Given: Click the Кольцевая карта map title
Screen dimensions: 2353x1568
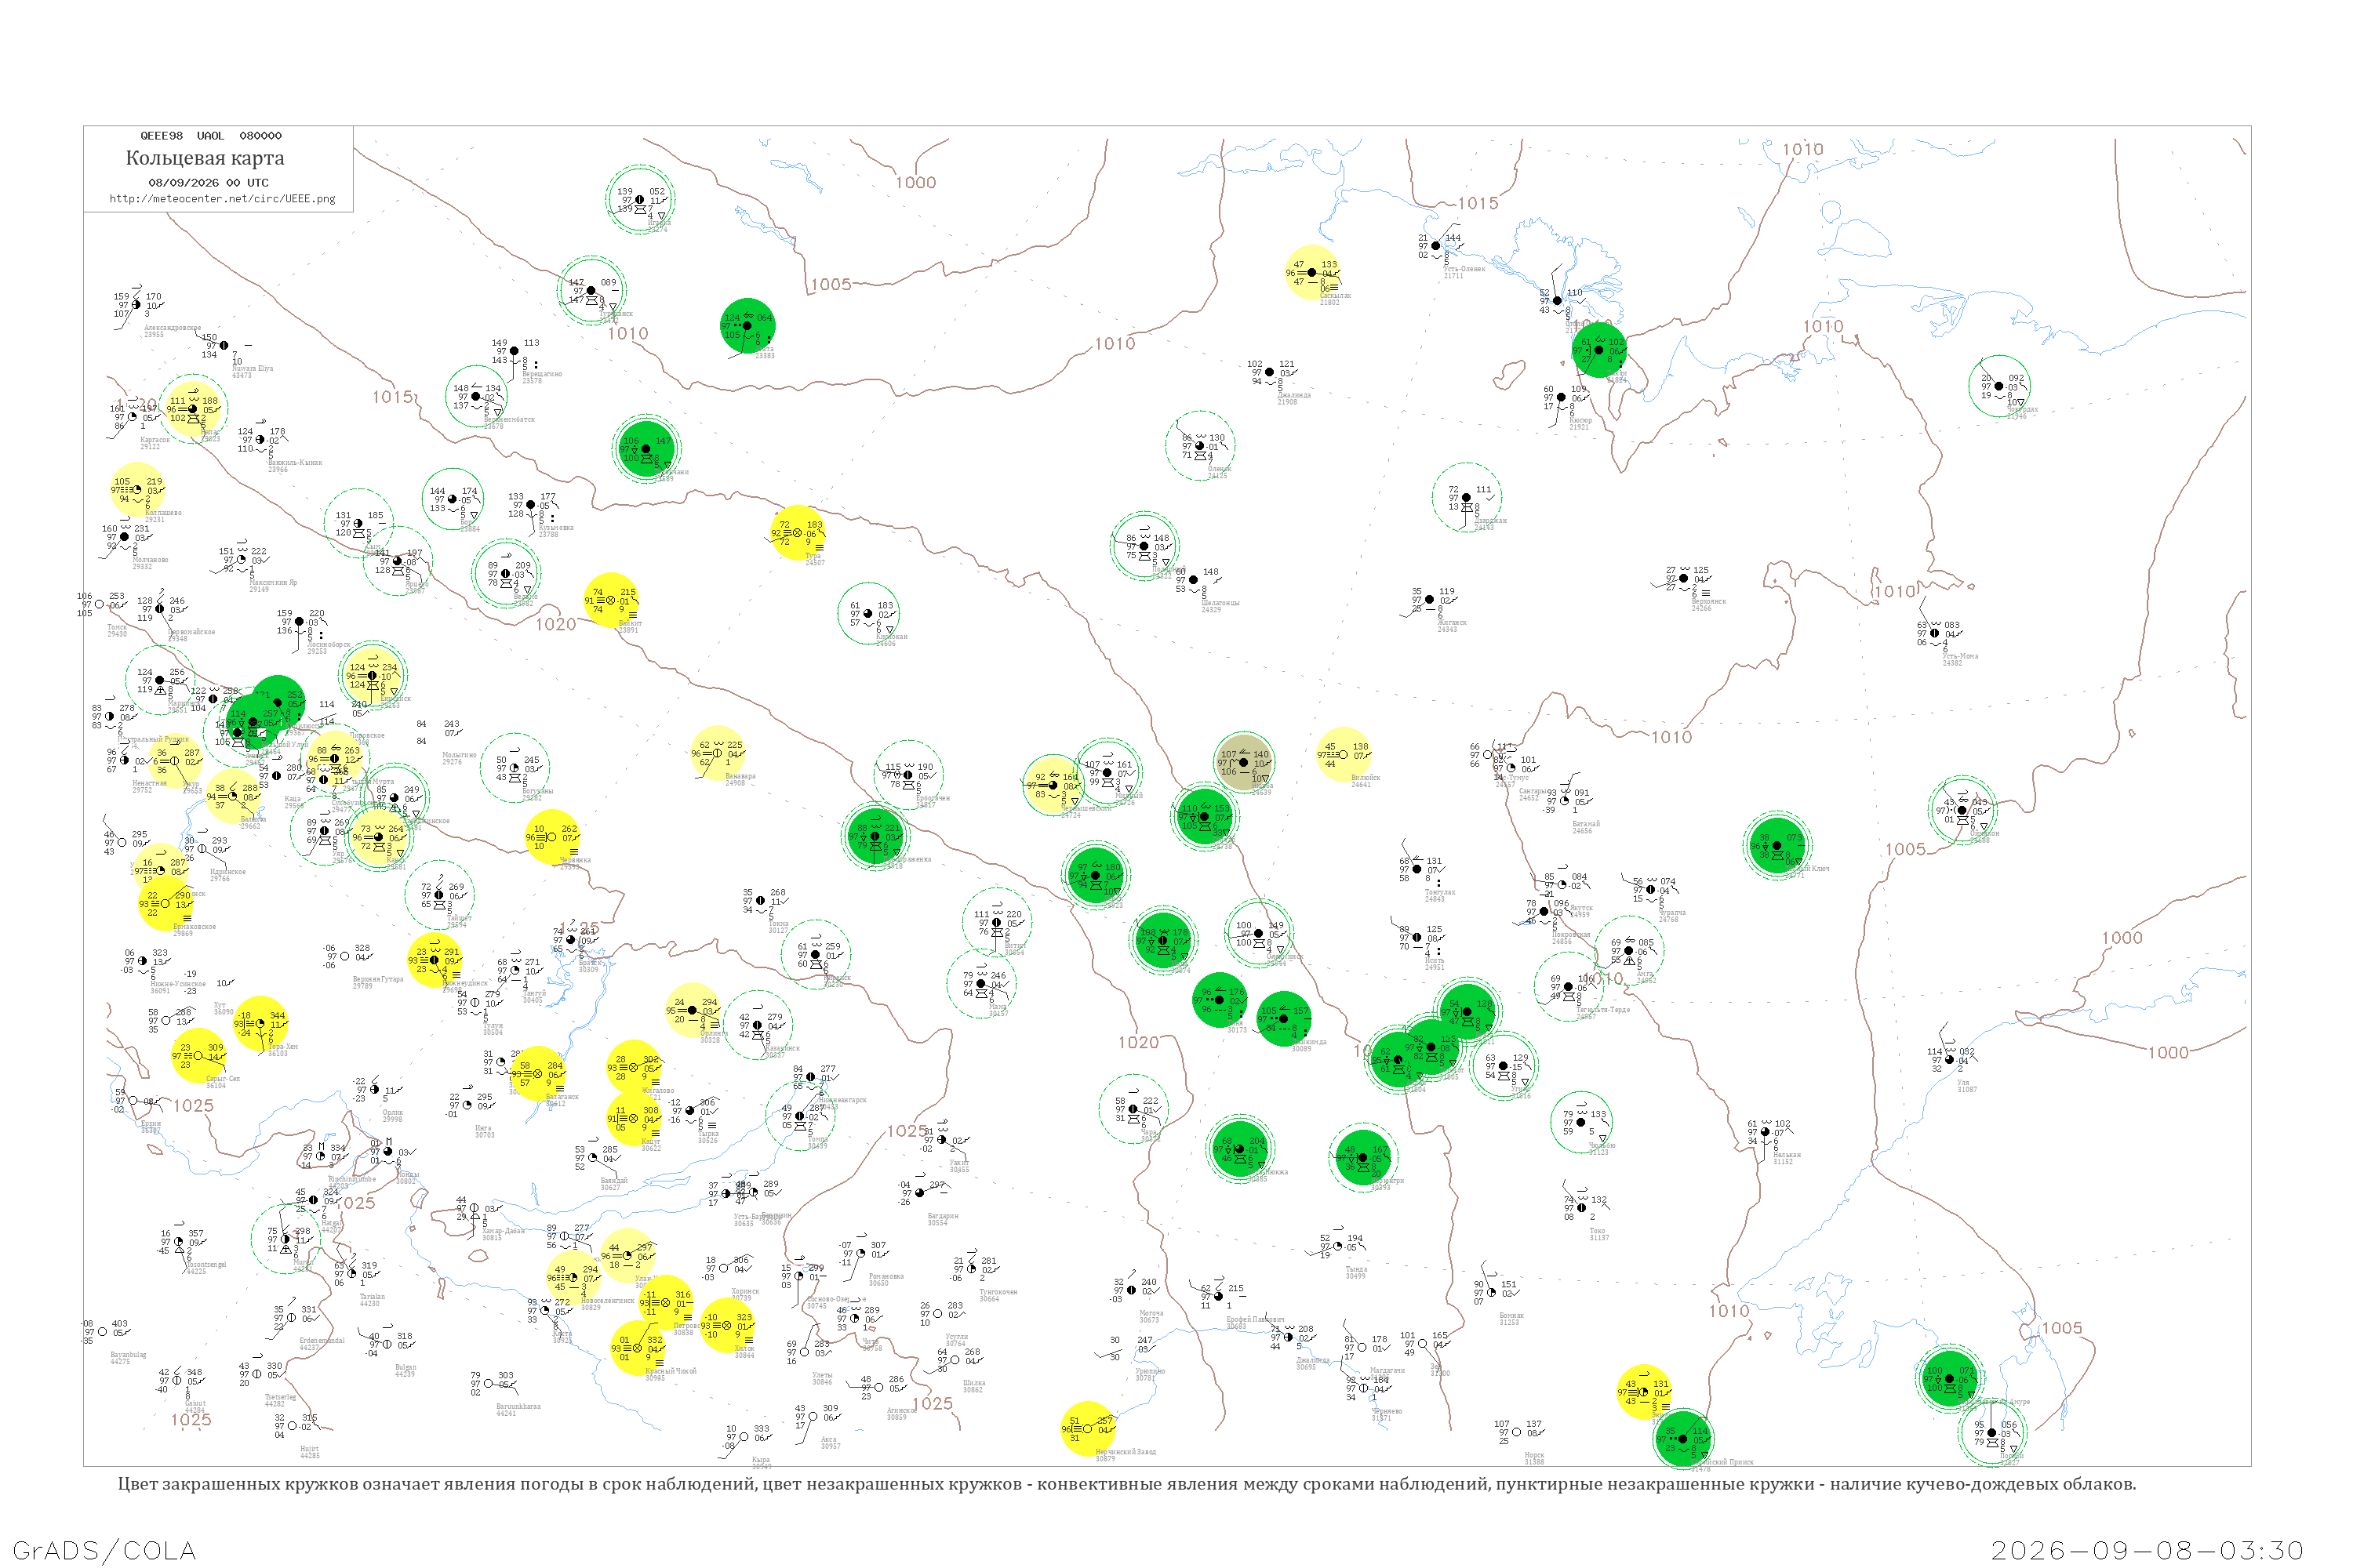Looking at the screenshot, I should [205, 157].
